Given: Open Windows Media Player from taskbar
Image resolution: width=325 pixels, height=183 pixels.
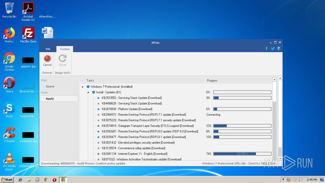Looking at the screenshot, I should [37, 180].
